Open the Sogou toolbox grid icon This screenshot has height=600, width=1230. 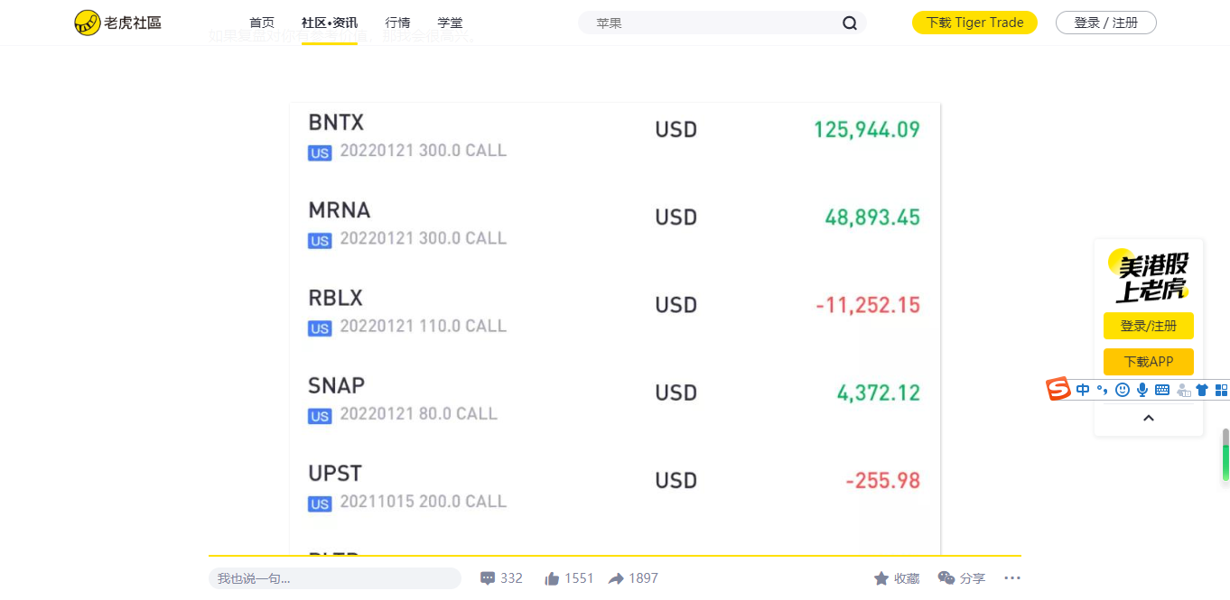(1221, 390)
